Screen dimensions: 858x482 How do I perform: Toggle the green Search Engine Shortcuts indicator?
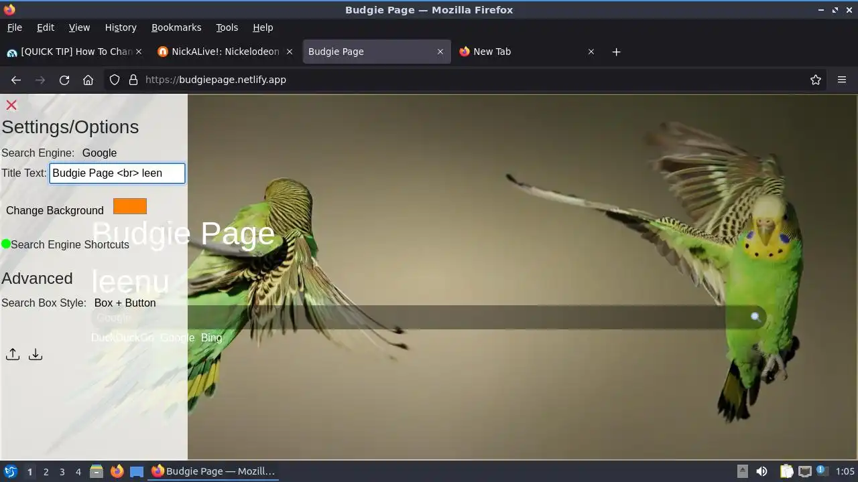click(x=6, y=244)
